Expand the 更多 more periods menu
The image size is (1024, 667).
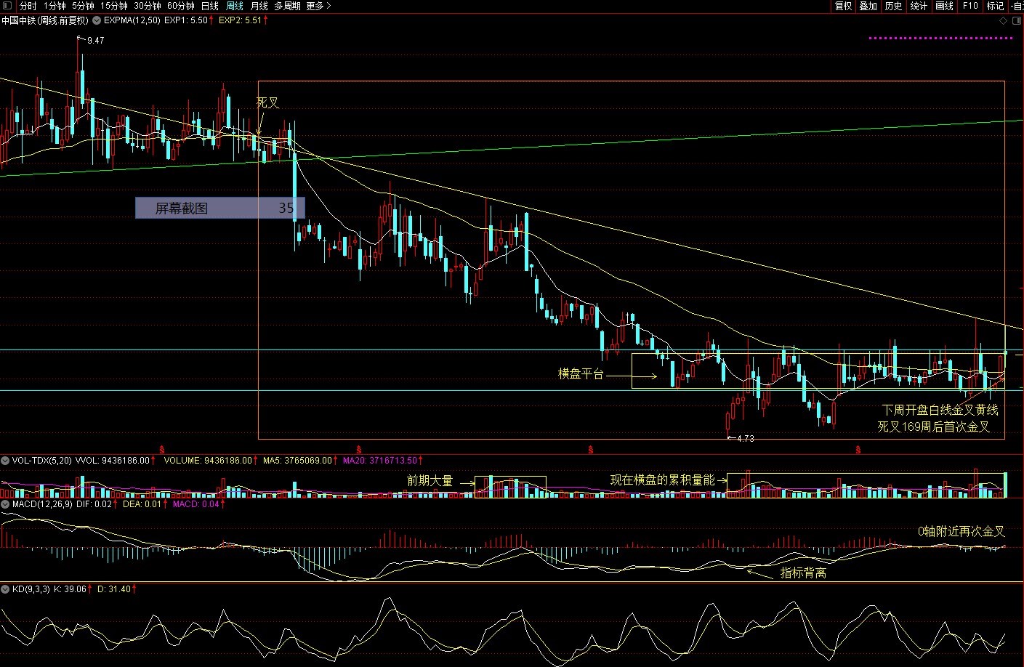tap(318, 6)
